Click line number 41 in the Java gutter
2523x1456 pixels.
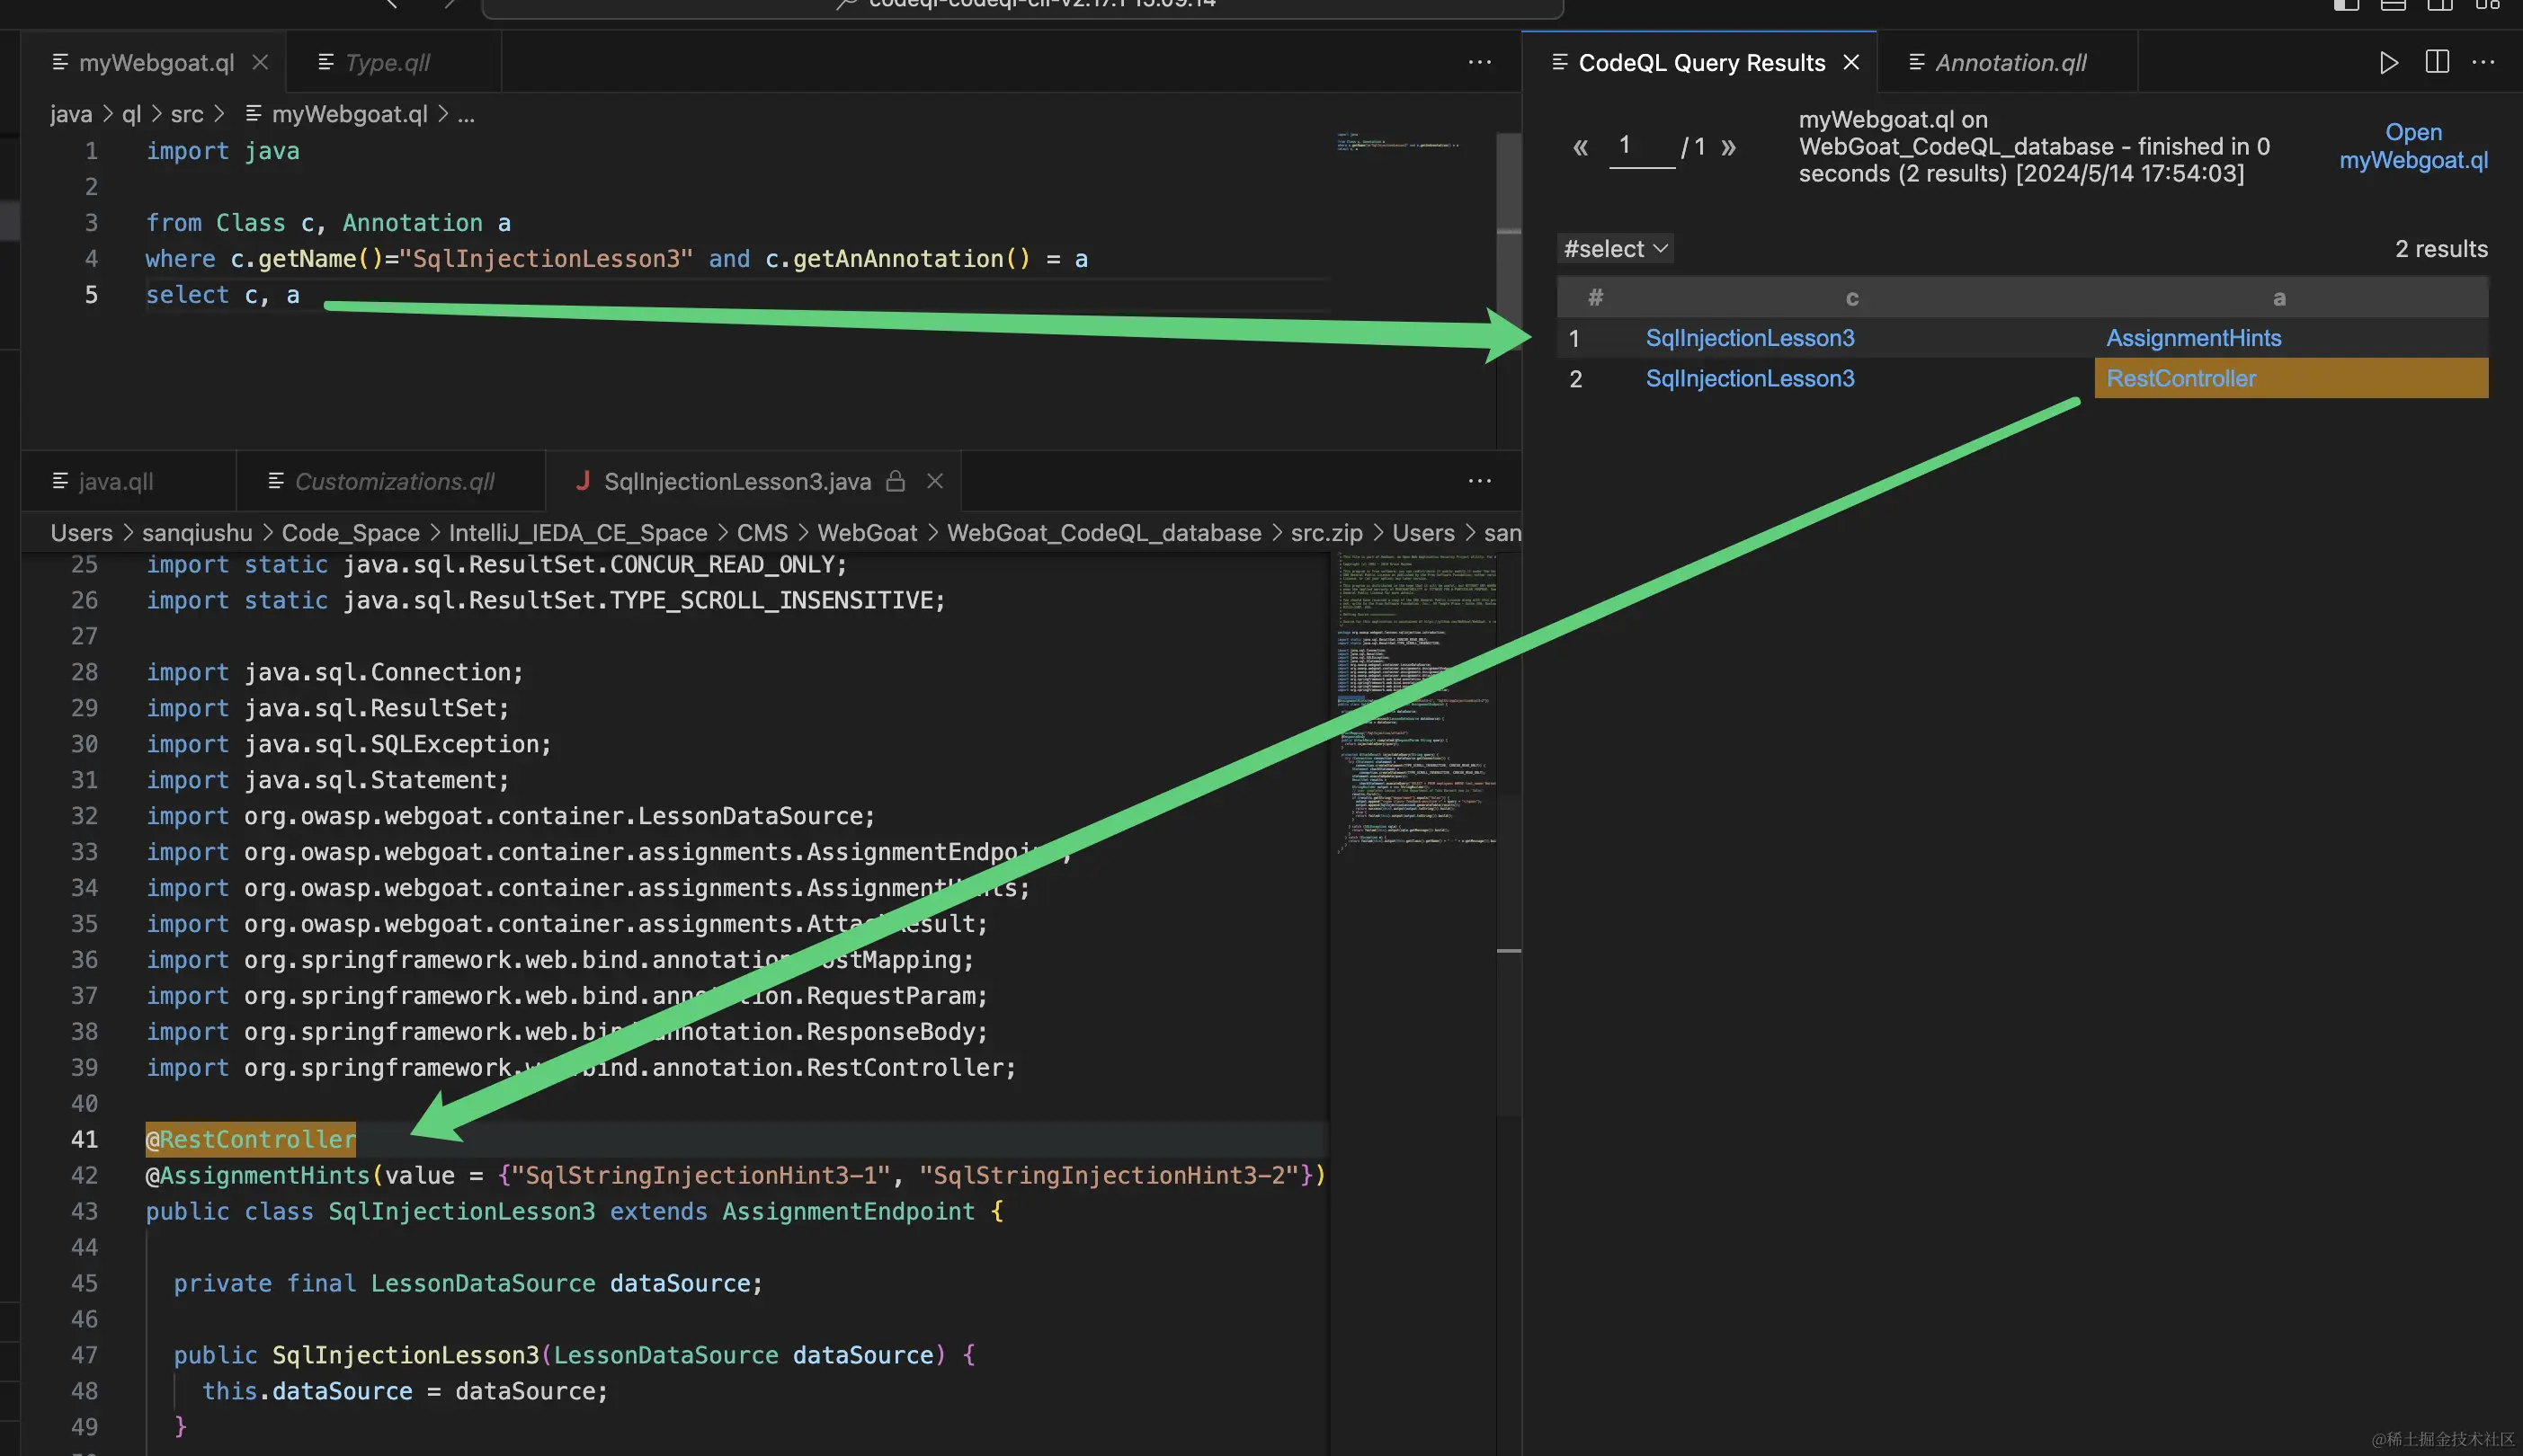tap(84, 1140)
